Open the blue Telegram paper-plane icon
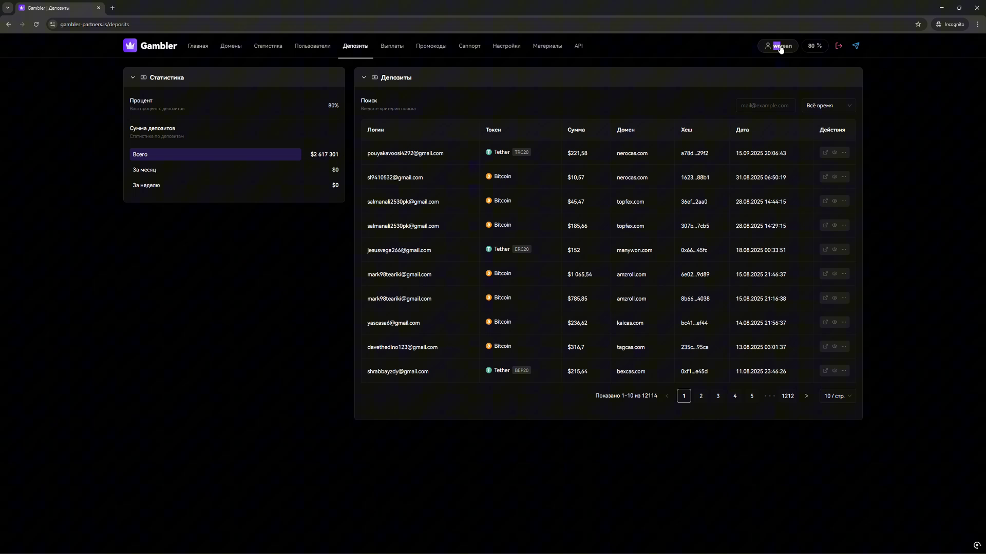This screenshot has height=554, width=986. click(856, 46)
